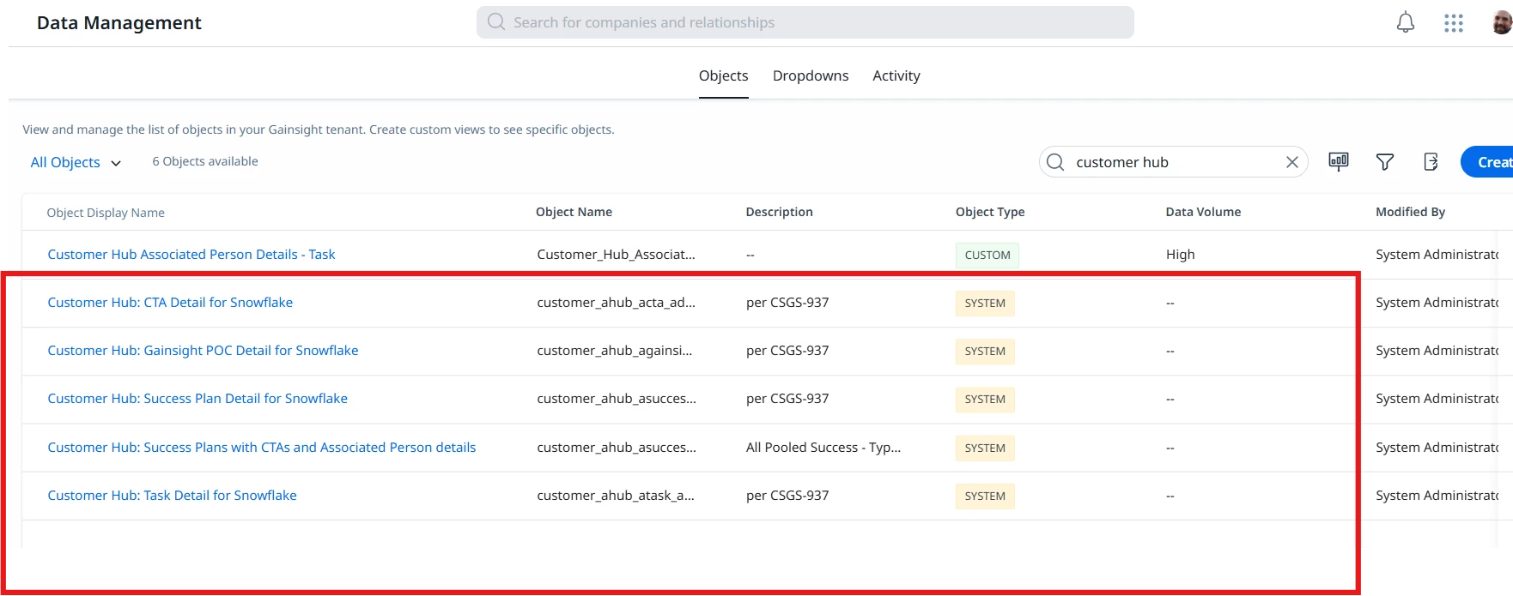
Task: Click the object search magnifier icon
Action: 1055,162
